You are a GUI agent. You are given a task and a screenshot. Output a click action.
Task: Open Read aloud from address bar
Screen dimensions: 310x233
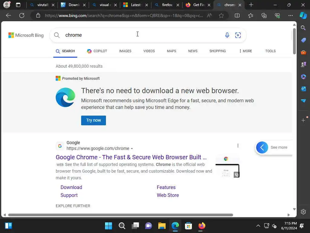pyautogui.click(x=209, y=15)
